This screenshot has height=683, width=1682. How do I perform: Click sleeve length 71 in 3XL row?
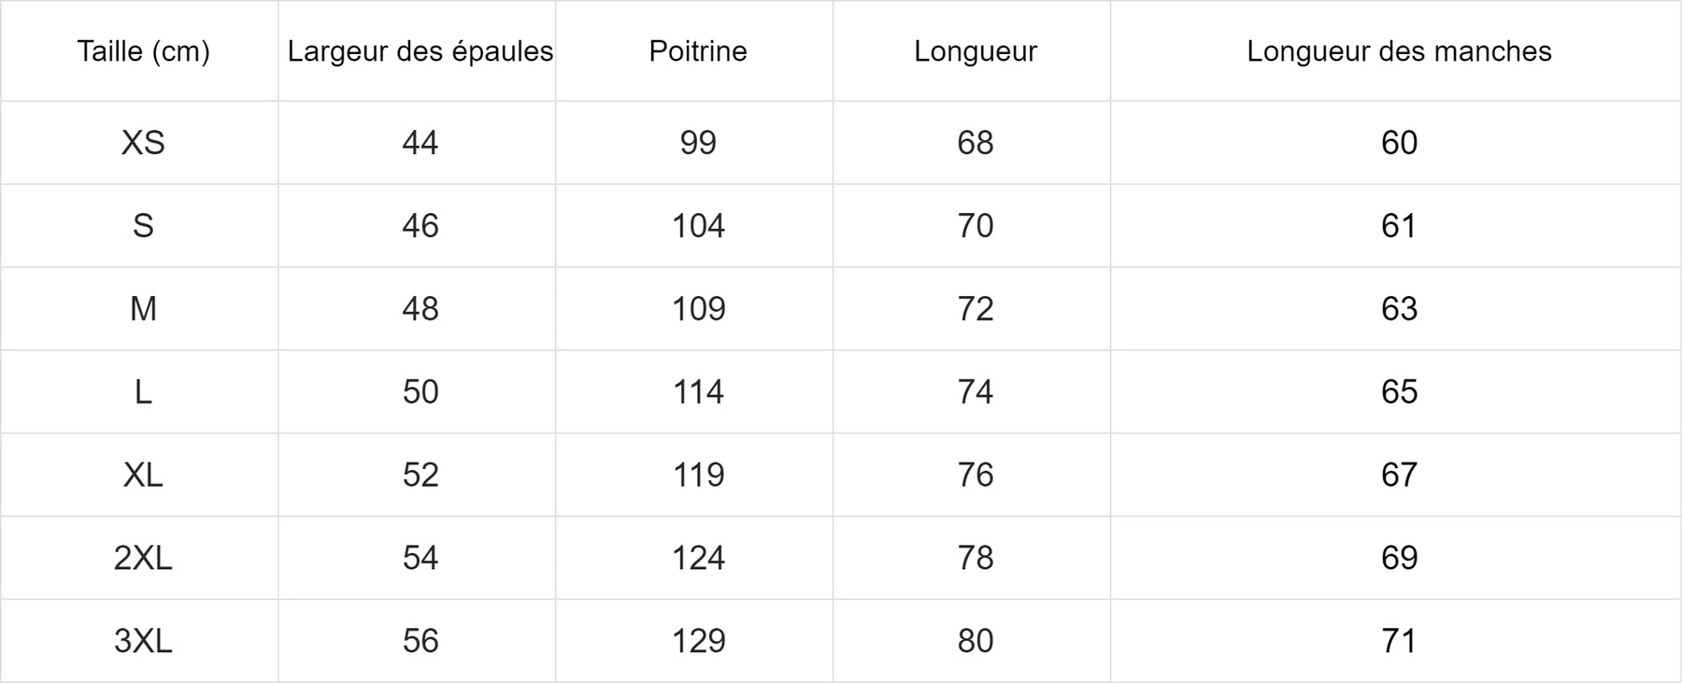pos(1399,642)
